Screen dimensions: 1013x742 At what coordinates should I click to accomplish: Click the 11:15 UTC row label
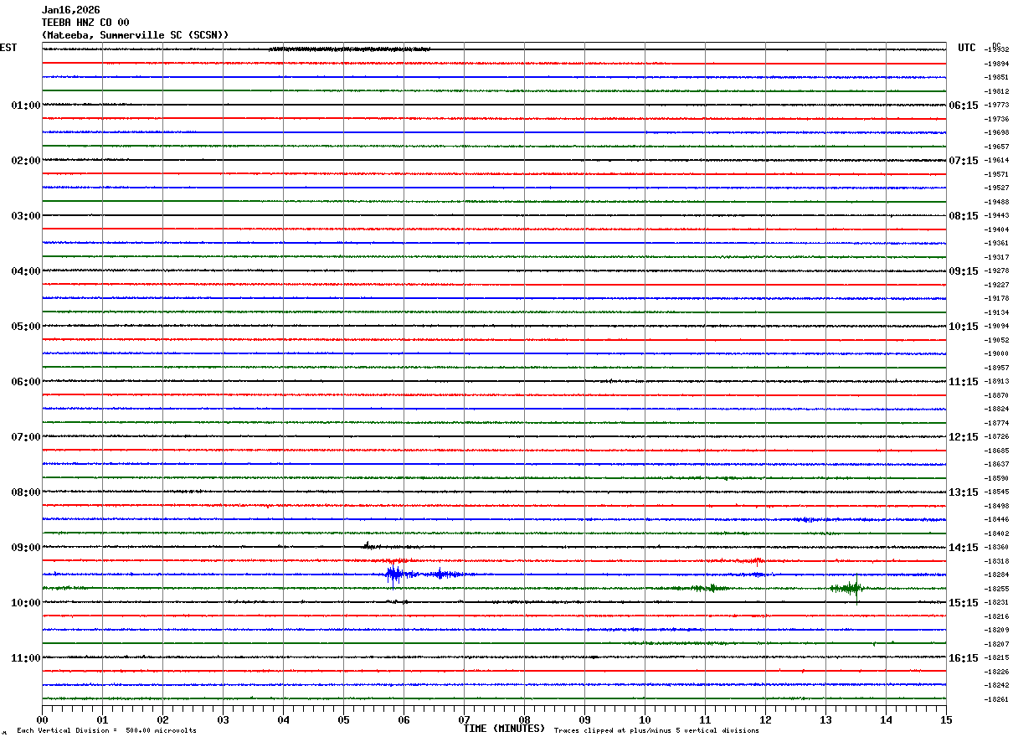pyautogui.click(x=963, y=382)
